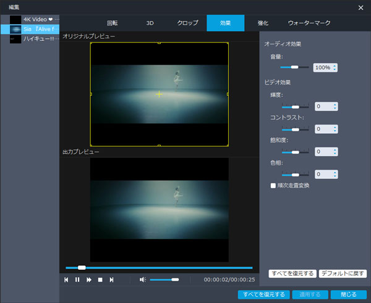Screen dimensions: 371x303
Task: Adjust the 色相 slider
Action: click(296, 175)
